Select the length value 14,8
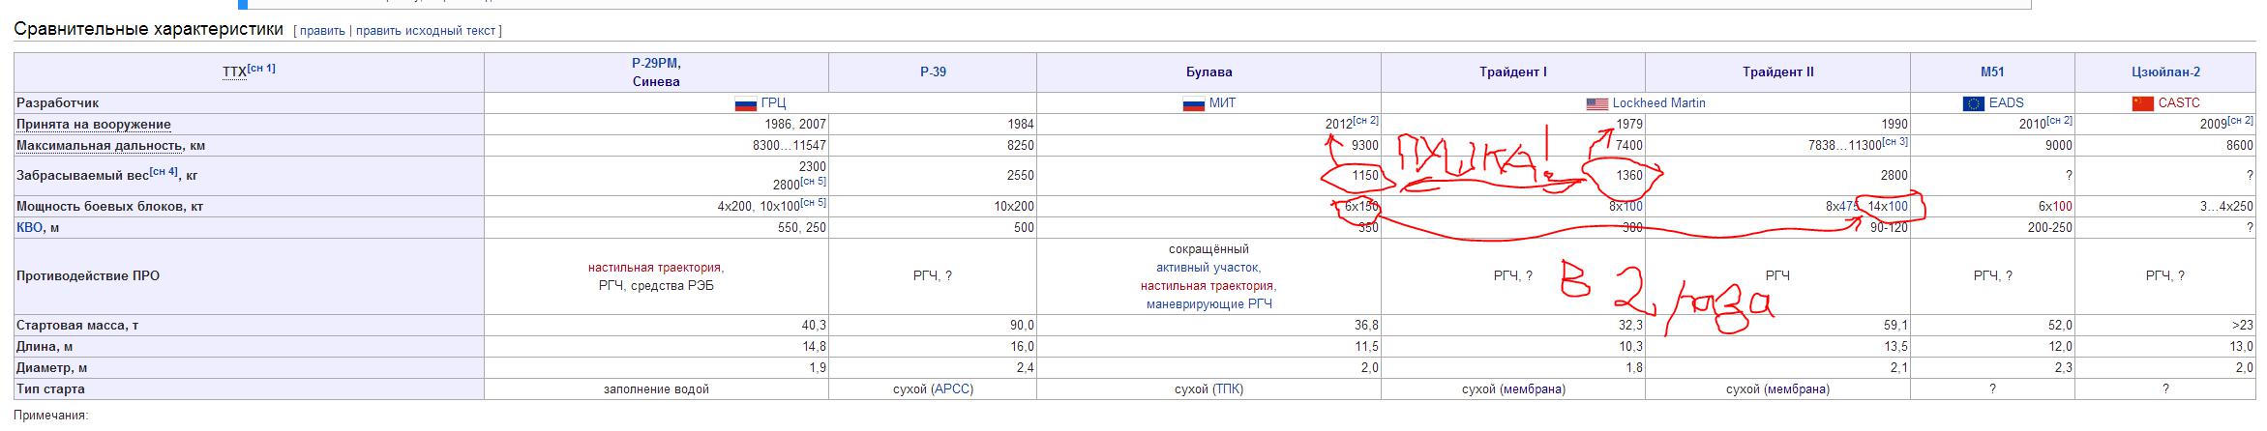The image size is (2267, 431). (814, 347)
